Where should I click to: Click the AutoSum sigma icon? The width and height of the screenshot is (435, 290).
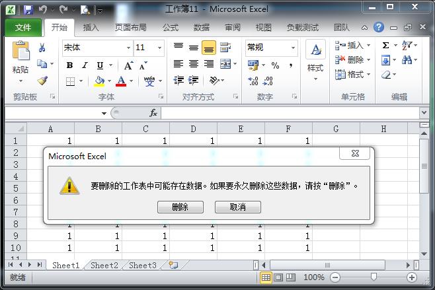pyautogui.click(x=385, y=45)
